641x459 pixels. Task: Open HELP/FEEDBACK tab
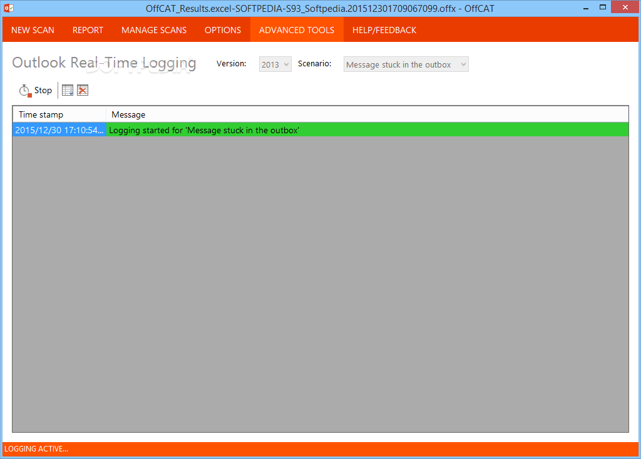tap(384, 30)
